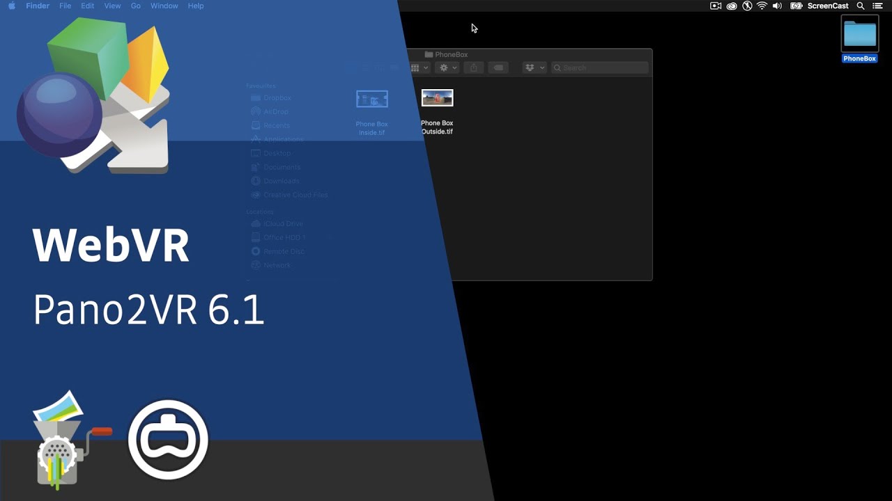Screen dimensions: 892x501
Task: Open the File menu
Action: (x=65, y=6)
